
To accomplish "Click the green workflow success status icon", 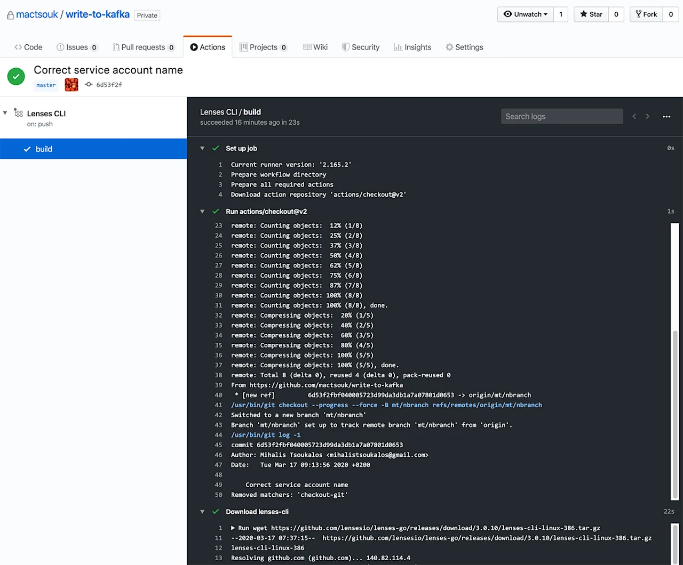I will point(16,77).
